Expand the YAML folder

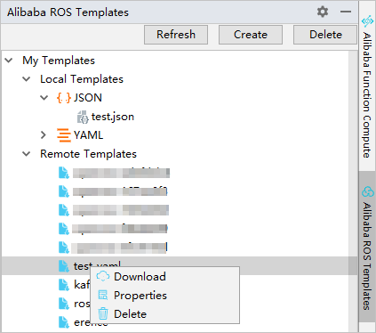[x=44, y=135]
